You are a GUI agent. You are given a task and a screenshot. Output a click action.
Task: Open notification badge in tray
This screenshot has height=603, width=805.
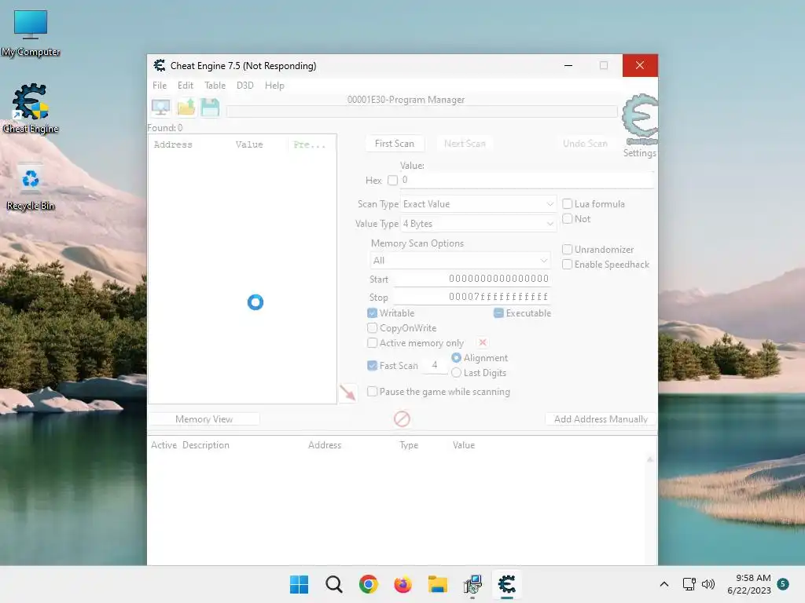[x=783, y=584]
